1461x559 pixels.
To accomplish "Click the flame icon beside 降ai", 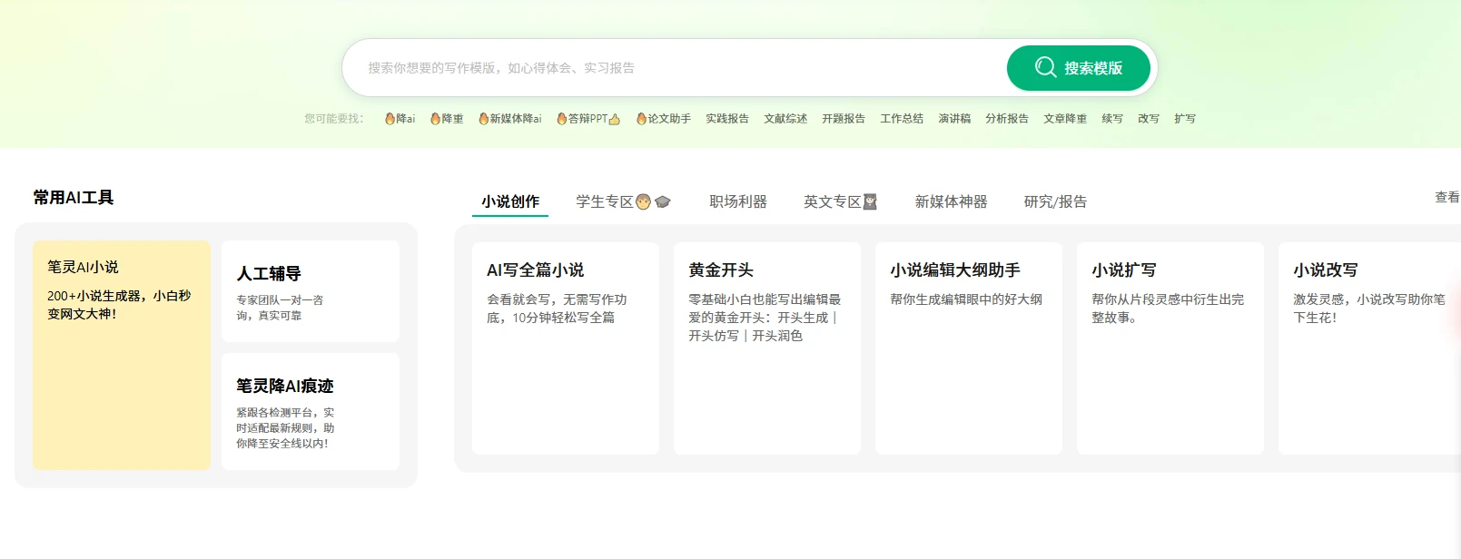I will pyautogui.click(x=390, y=119).
